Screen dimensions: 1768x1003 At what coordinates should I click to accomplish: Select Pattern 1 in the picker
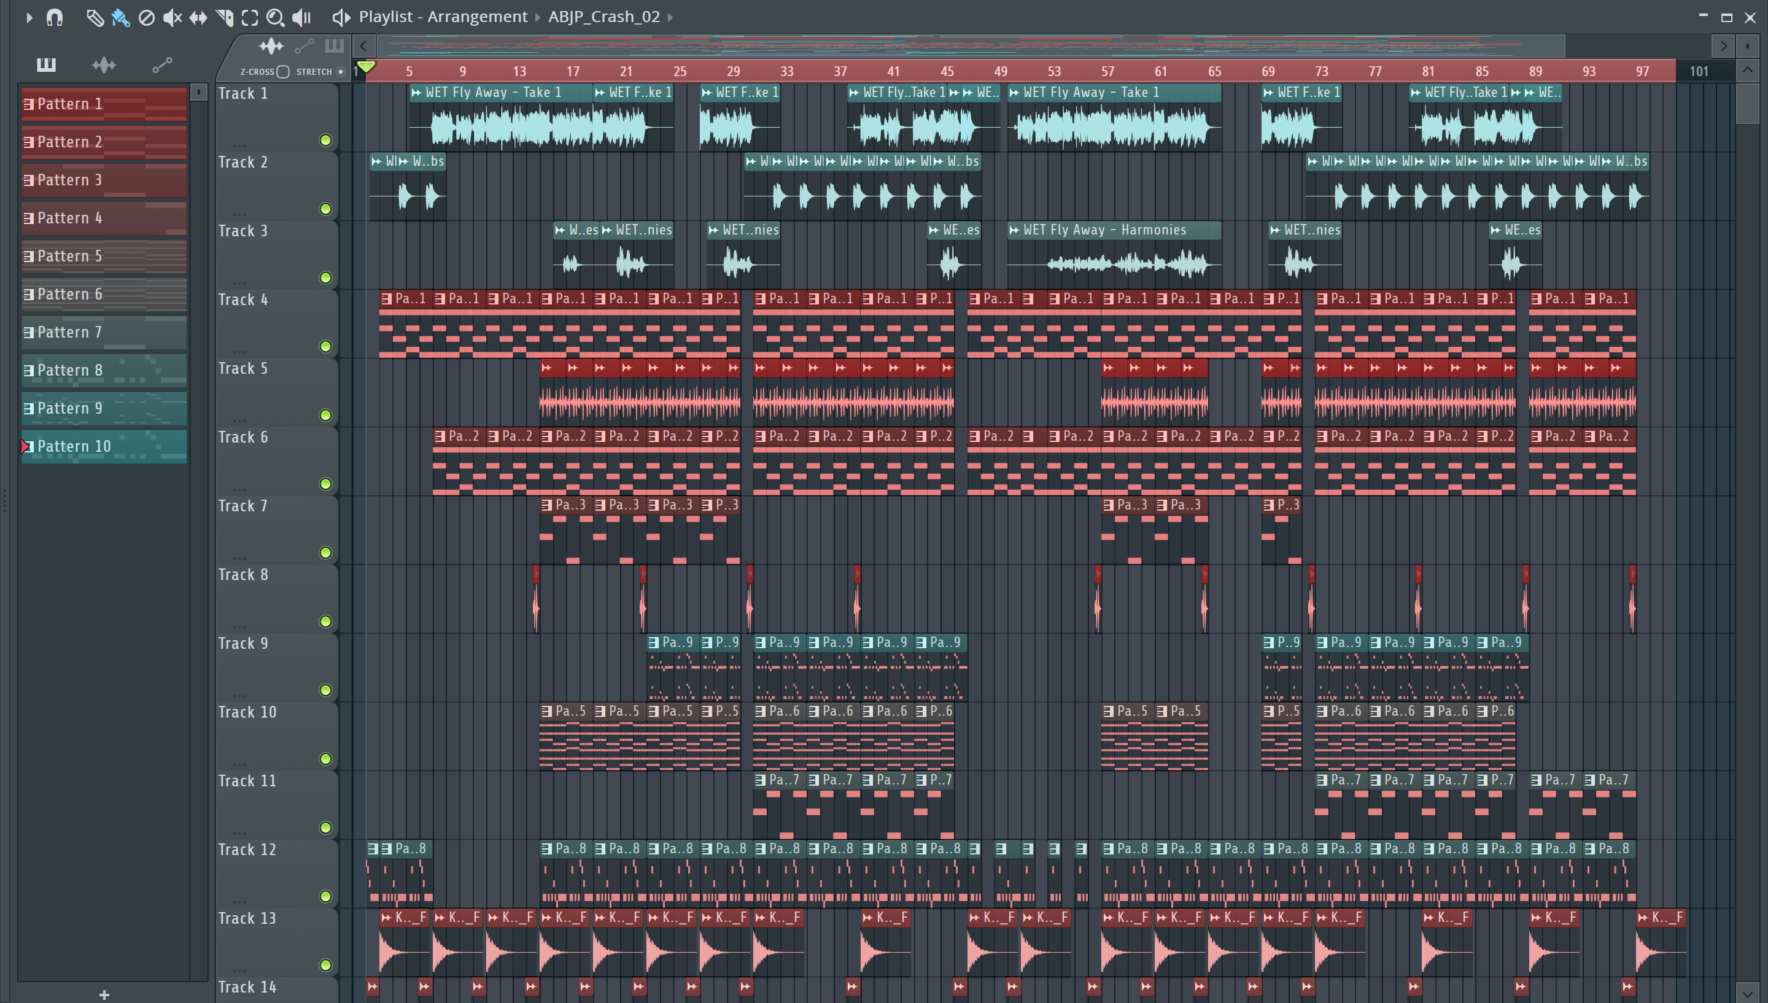tap(104, 104)
